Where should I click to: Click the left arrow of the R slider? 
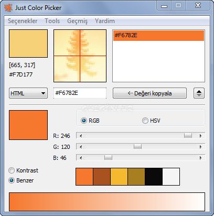click(x=80, y=136)
